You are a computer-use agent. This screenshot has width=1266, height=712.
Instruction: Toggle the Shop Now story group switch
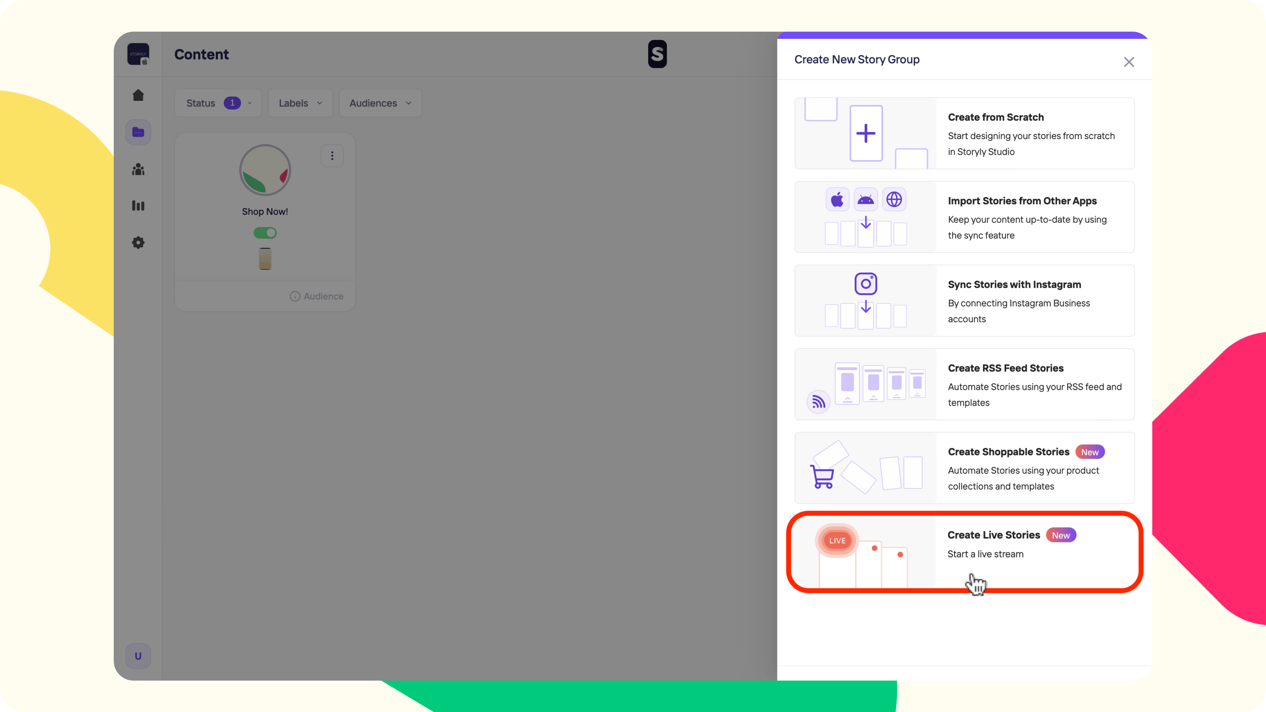pyautogui.click(x=265, y=233)
